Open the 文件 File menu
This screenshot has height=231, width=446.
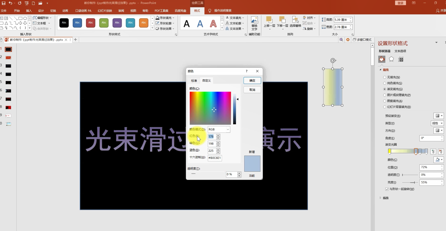click(4, 11)
